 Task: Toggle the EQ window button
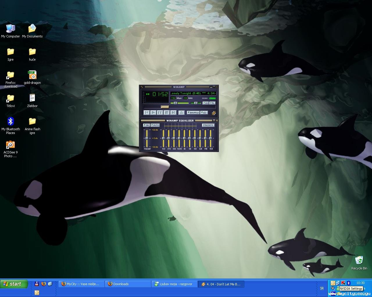click(206, 103)
